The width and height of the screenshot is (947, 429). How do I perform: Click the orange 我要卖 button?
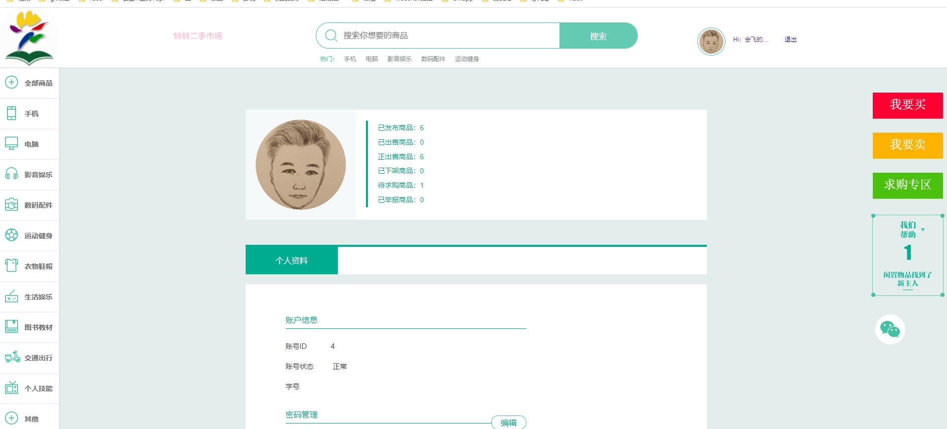[907, 145]
